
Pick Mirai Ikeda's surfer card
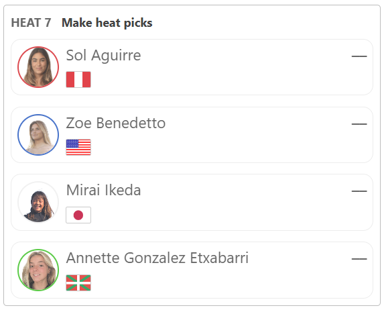pos(192,202)
